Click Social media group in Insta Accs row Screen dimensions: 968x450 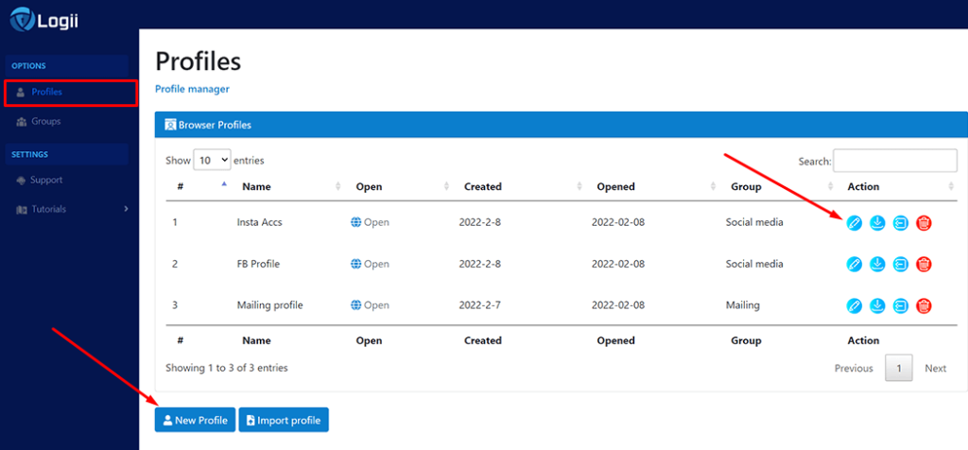(x=754, y=222)
